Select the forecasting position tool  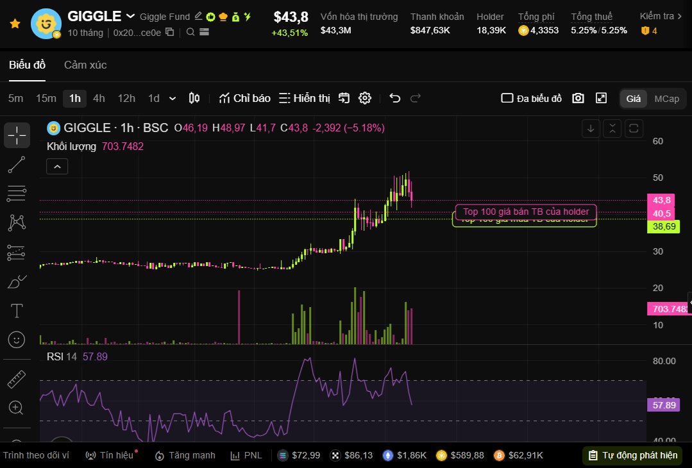[17, 253]
